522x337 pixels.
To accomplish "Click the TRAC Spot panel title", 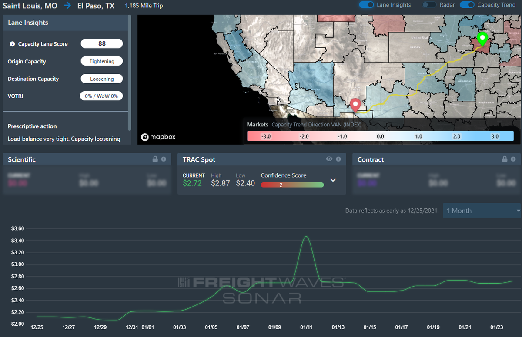I will [199, 159].
